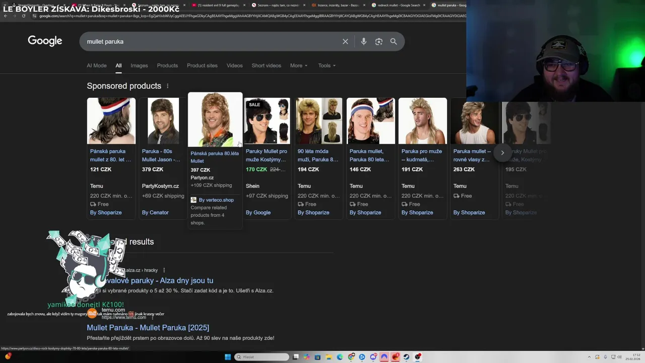Click By Shoparize under 121 CZK product
The height and width of the screenshot is (363, 645).
[x=106, y=213]
